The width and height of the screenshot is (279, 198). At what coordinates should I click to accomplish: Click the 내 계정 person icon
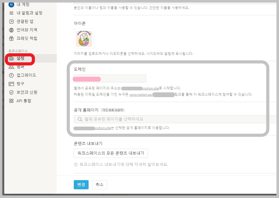[11, 4]
